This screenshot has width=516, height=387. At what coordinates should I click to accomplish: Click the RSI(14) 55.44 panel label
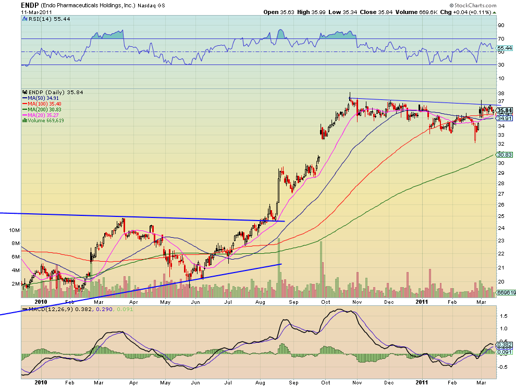50,19
